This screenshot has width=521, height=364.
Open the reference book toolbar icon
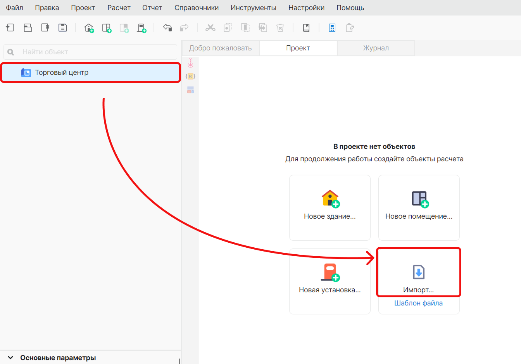tap(306, 28)
